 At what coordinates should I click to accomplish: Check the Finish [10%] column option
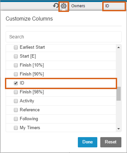16,65
